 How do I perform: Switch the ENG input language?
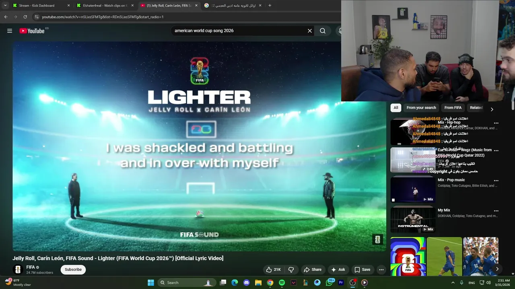[472, 283]
